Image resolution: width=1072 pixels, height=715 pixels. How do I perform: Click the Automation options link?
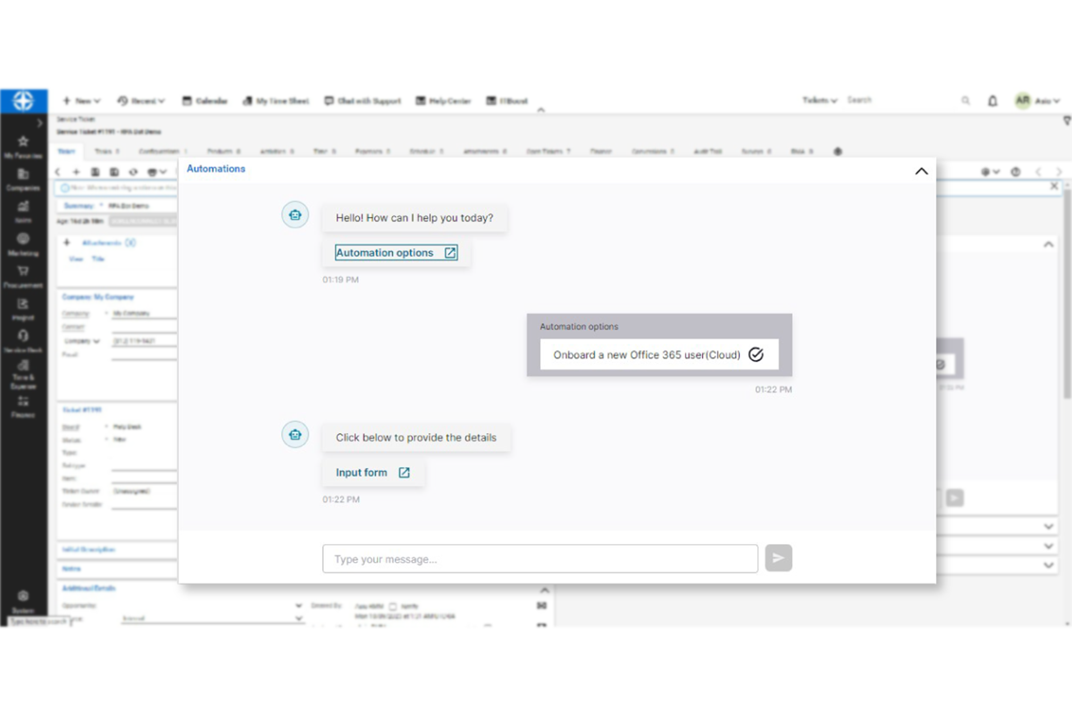[397, 252]
